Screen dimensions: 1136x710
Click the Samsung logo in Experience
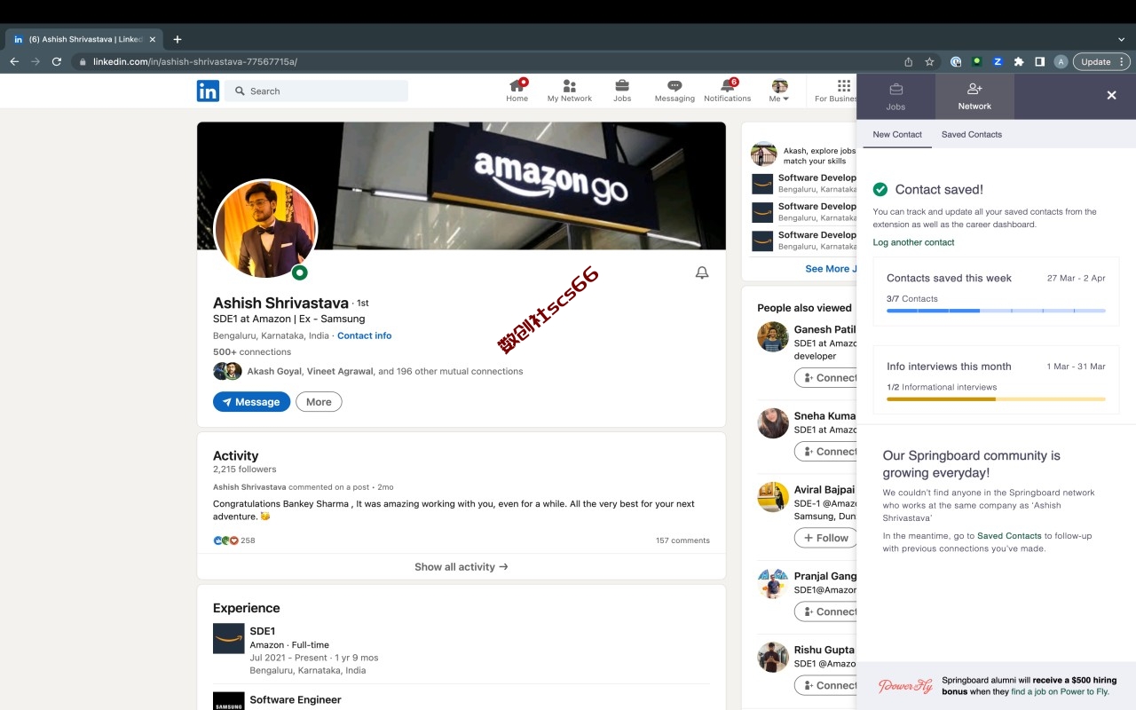coord(228,701)
